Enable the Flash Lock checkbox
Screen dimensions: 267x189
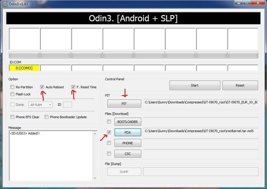(12, 94)
